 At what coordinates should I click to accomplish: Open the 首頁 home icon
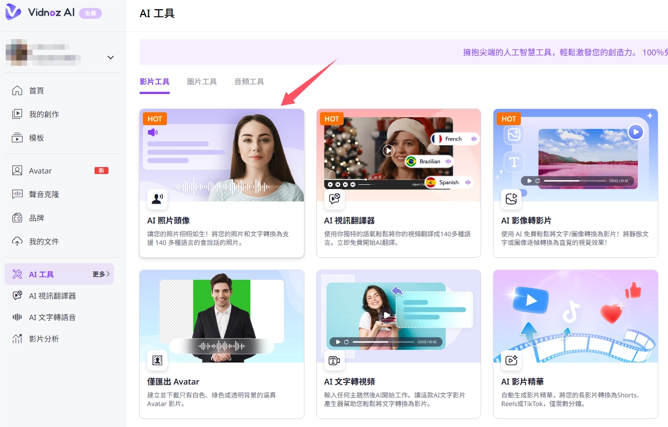tap(17, 91)
